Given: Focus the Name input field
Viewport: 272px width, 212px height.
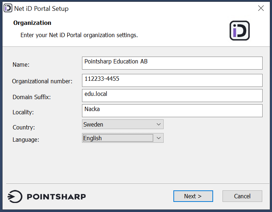Looking at the screenshot, I should (x=172, y=63).
